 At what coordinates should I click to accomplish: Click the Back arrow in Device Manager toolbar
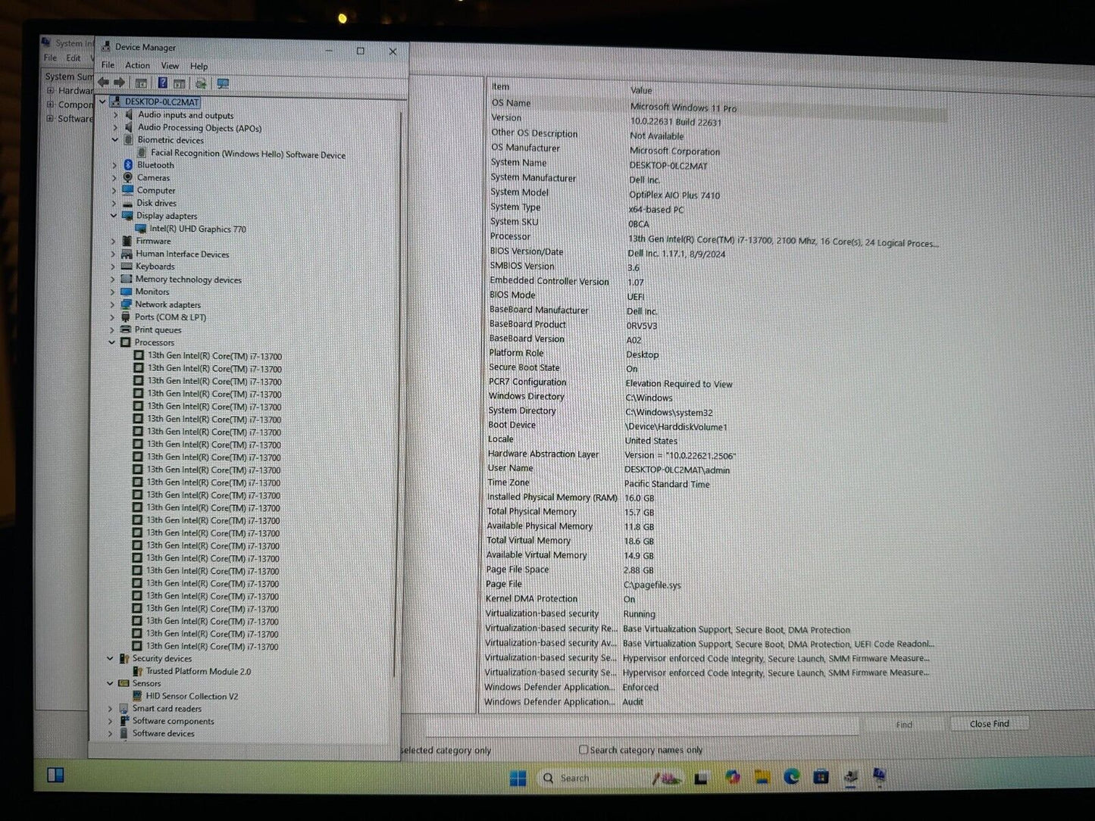[x=104, y=83]
